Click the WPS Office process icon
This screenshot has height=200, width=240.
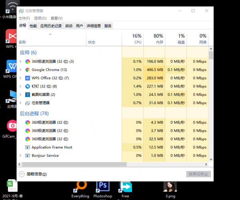(28, 78)
